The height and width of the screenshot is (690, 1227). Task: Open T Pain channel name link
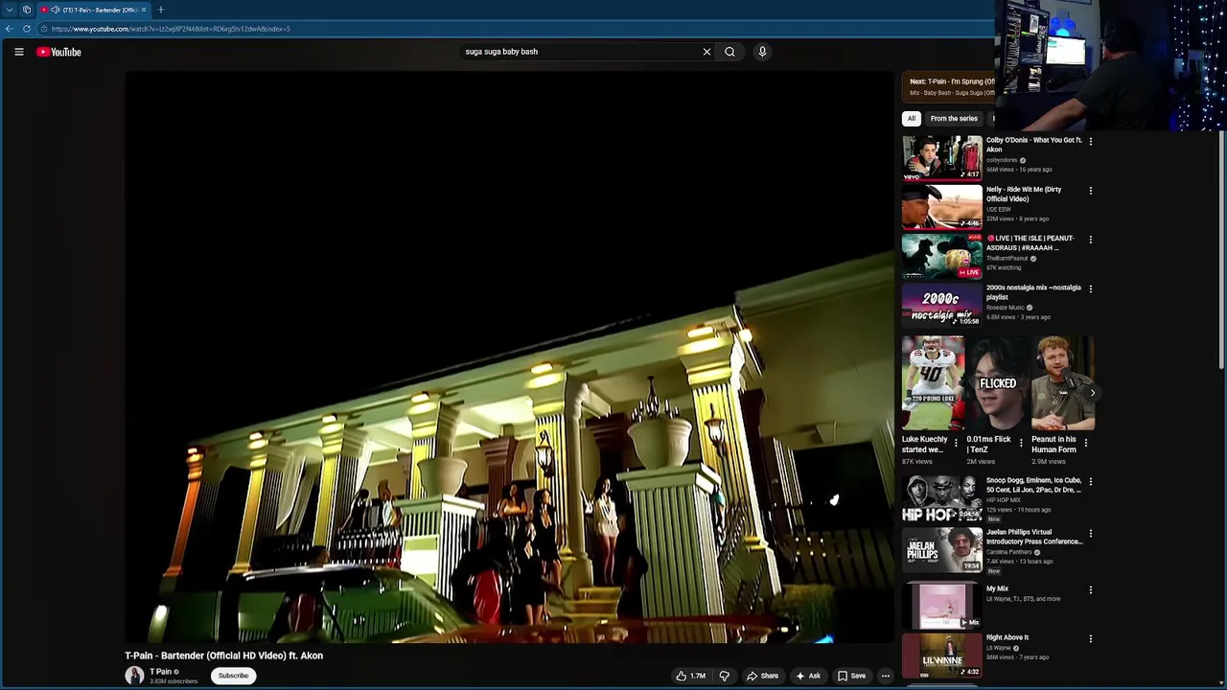click(x=161, y=672)
